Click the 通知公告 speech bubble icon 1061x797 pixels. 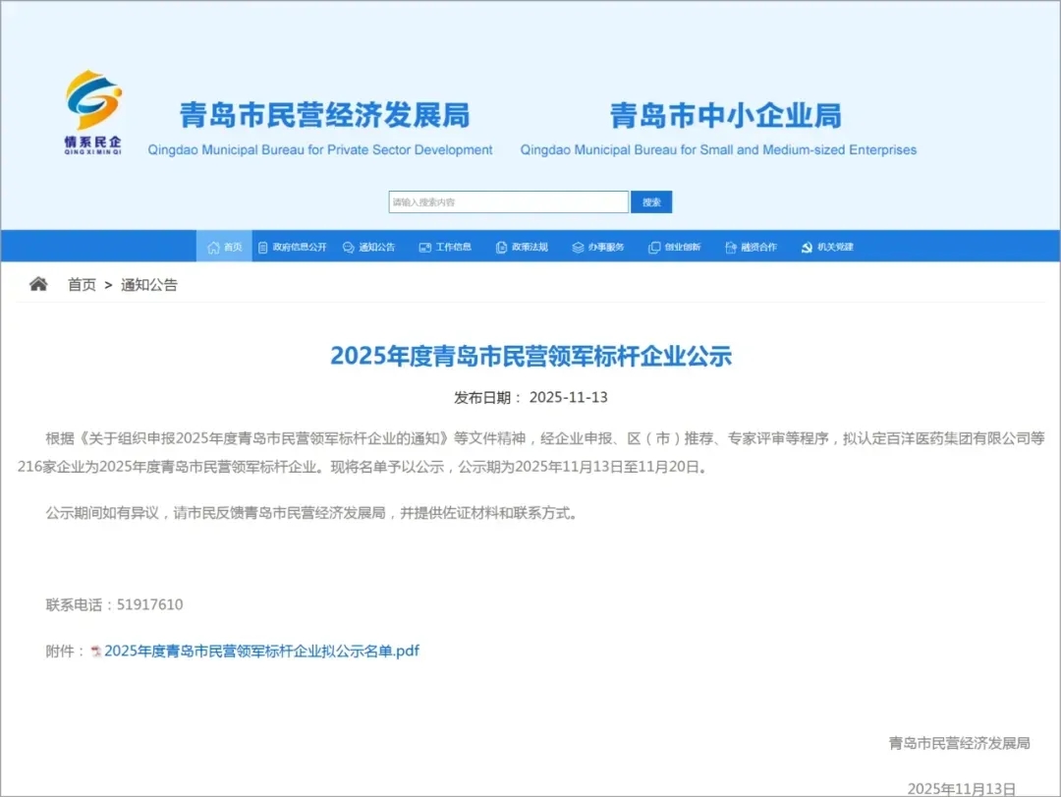coord(347,247)
